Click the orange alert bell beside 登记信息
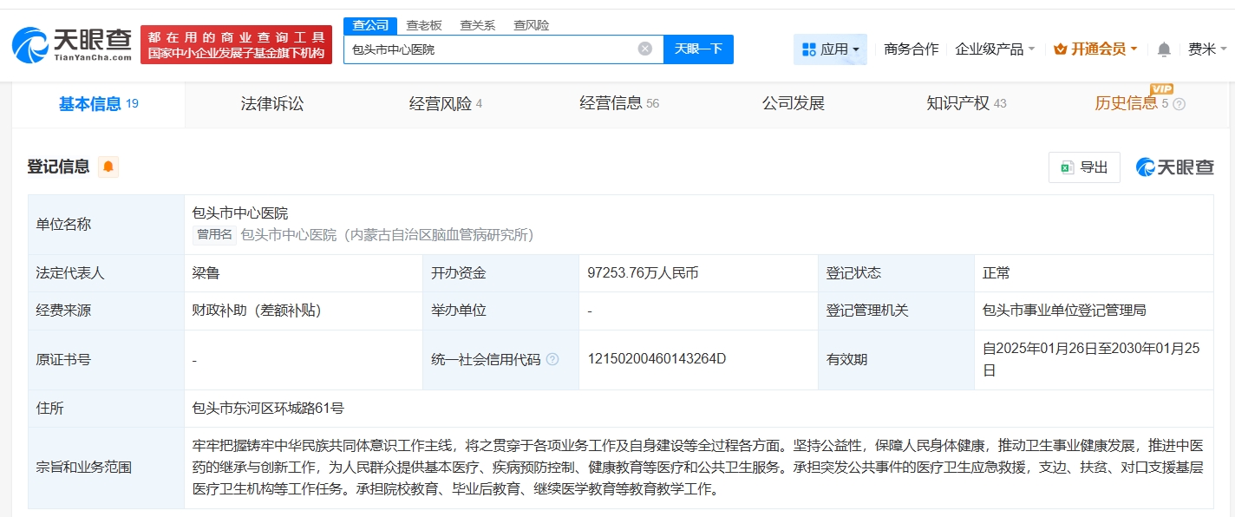1235x517 pixels. [x=108, y=167]
